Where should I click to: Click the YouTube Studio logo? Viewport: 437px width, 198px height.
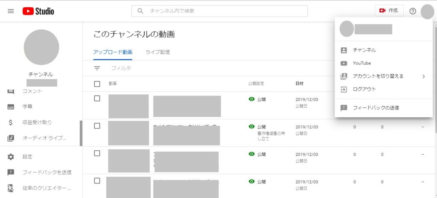coord(38,11)
